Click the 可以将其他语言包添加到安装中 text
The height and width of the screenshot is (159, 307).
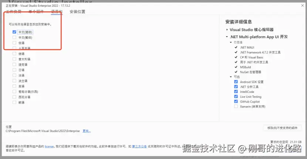coord(30,24)
